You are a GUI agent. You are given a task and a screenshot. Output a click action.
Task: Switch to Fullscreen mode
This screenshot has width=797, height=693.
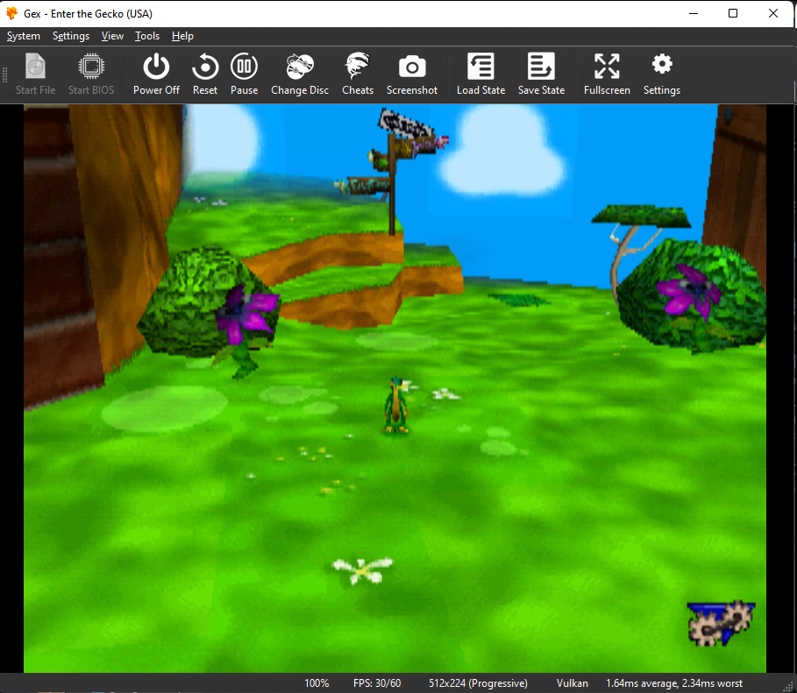pos(607,74)
